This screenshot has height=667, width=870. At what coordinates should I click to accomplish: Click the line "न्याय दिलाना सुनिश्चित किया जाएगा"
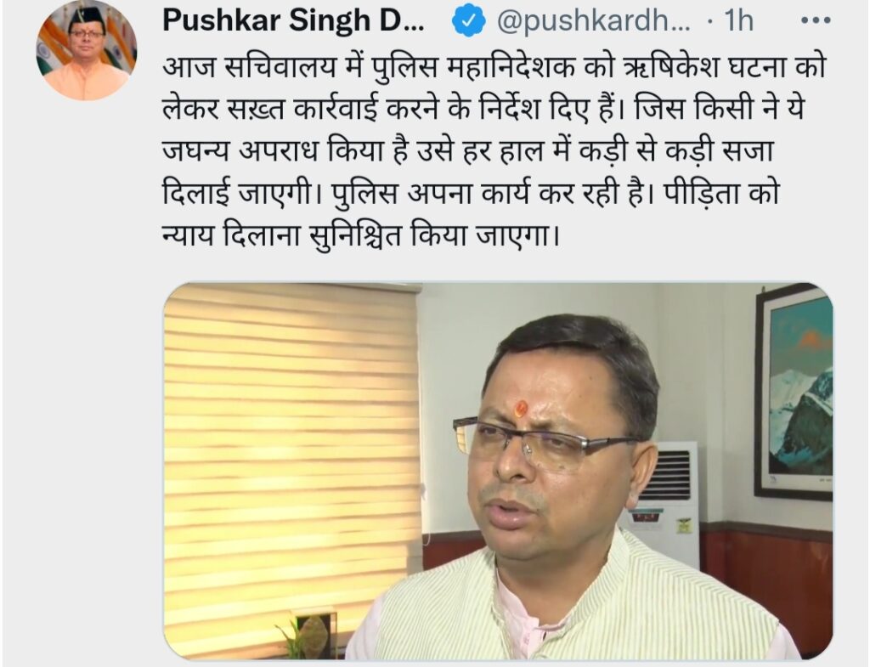(361, 236)
